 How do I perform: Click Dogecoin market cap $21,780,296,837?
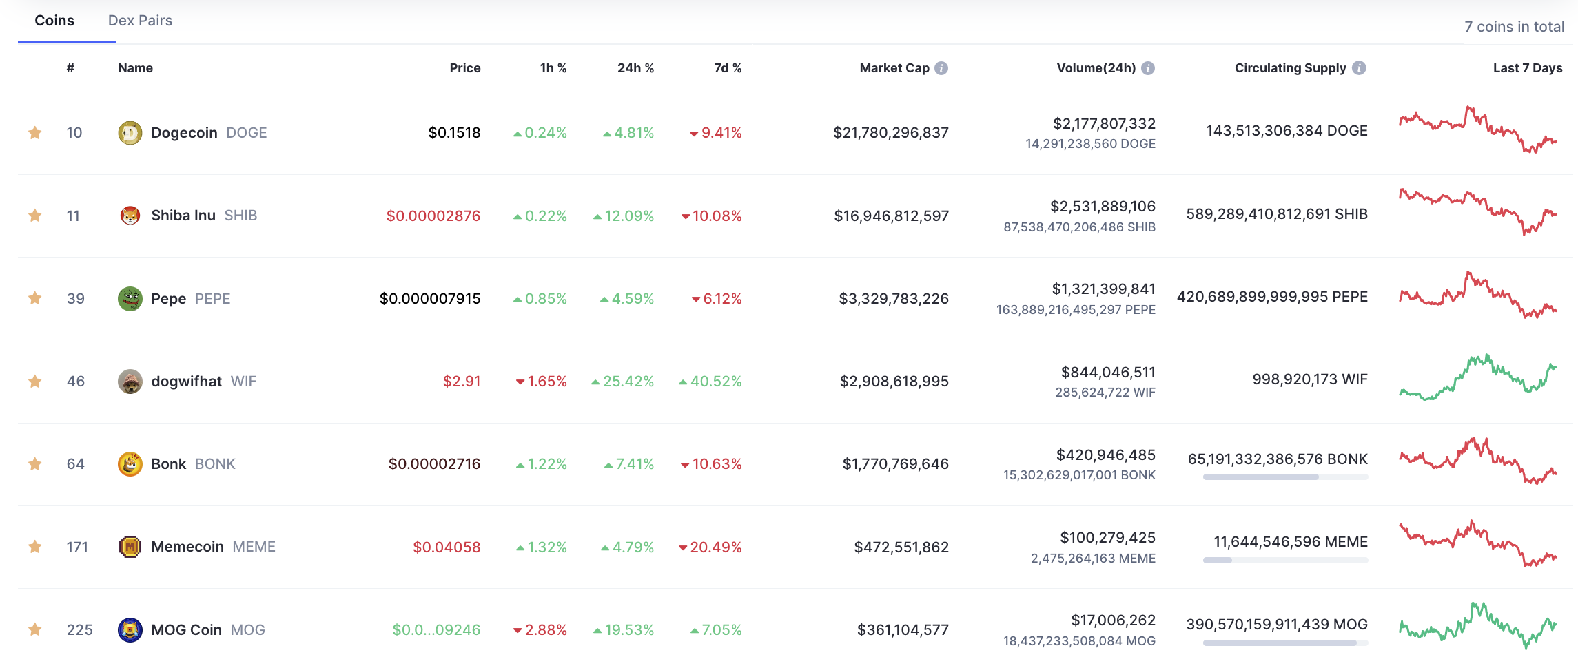point(891,133)
